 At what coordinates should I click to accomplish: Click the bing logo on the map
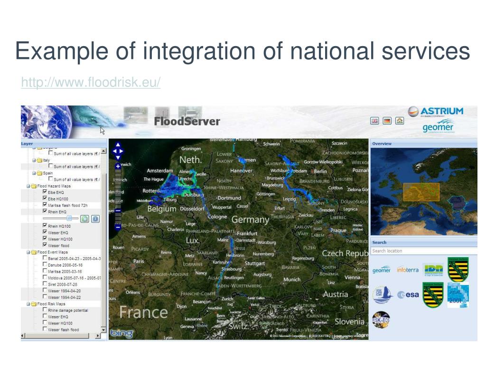pos(121,334)
